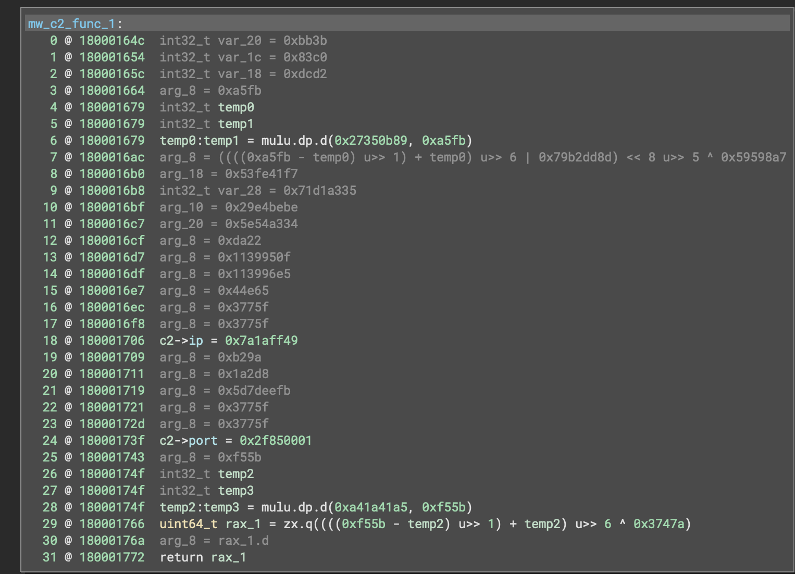Screen dimensions: 795x574
Task: Click the constant 0xbb3b
Action: (x=306, y=40)
